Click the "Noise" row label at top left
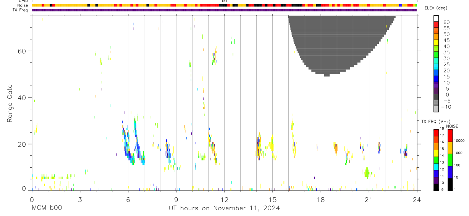This screenshot has height=216, width=469. (x=23, y=5)
